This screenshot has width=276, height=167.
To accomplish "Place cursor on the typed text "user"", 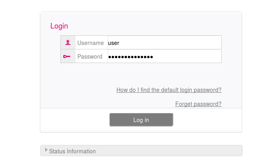I will pos(114,43).
